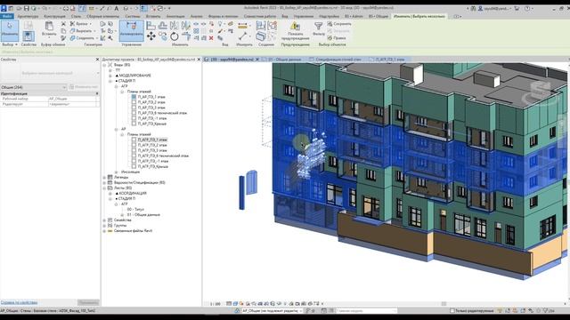Click the ViewCube in the 3D view
570x320 pixels.
pos(541,93)
